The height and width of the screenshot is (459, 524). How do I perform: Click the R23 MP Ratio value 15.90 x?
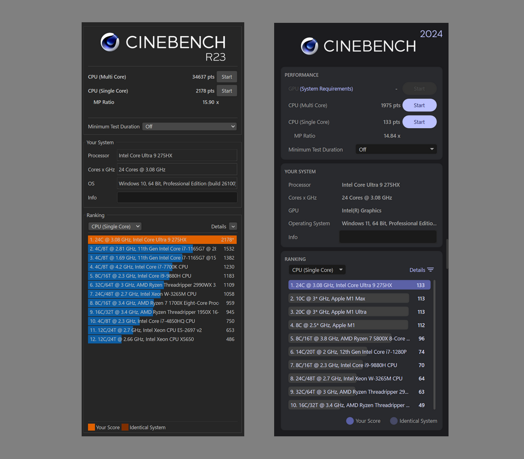[210, 102]
